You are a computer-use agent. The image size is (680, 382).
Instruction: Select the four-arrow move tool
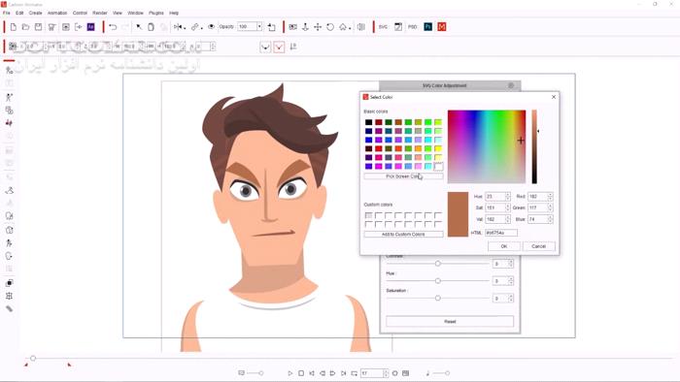[318, 27]
